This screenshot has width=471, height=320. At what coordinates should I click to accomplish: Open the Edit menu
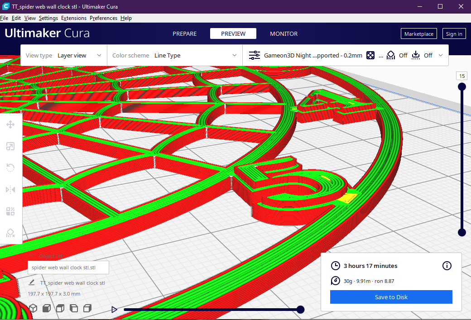click(x=16, y=18)
